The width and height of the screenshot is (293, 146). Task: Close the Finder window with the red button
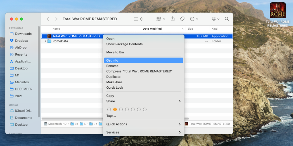[11, 19]
